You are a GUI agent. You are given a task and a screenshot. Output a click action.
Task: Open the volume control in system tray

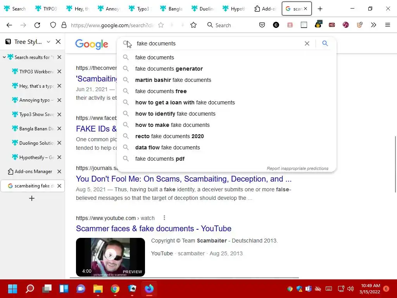click(350, 289)
